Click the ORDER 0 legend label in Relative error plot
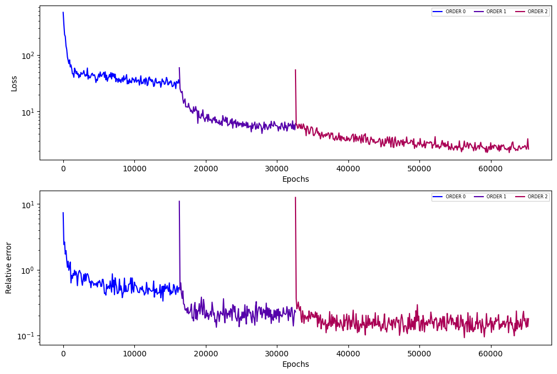The height and width of the screenshot is (374, 557). [x=455, y=197]
